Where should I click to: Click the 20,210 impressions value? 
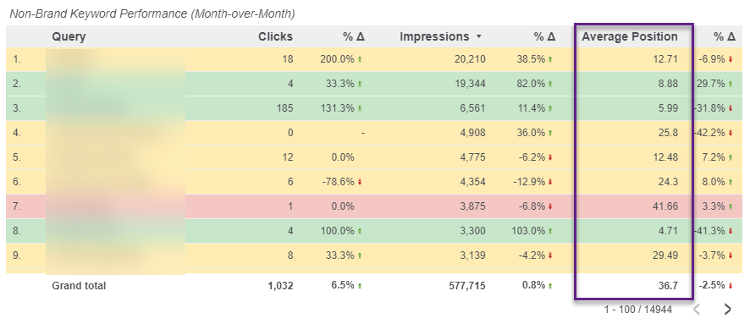pos(470,59)
